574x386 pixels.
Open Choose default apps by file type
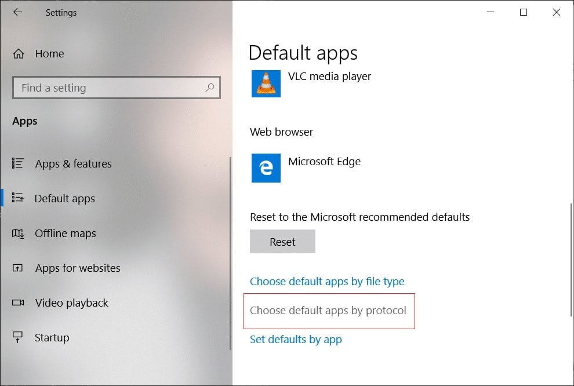tap(328, 281)
